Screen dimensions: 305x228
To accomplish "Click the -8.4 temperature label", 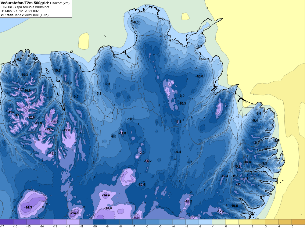I will point(258,113).
